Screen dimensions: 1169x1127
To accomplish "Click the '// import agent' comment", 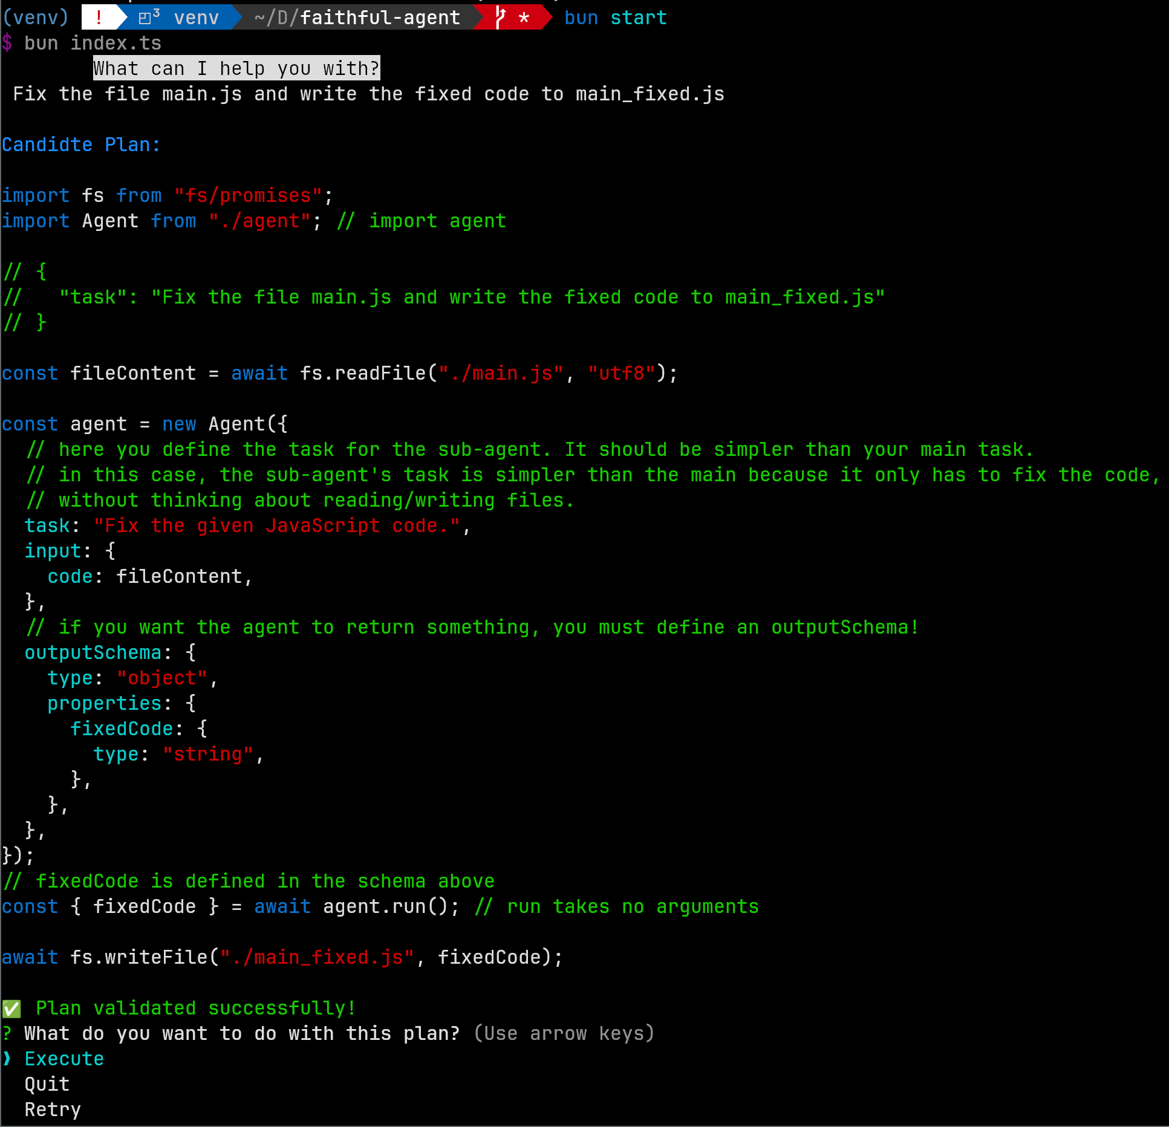I will (421, 221).
